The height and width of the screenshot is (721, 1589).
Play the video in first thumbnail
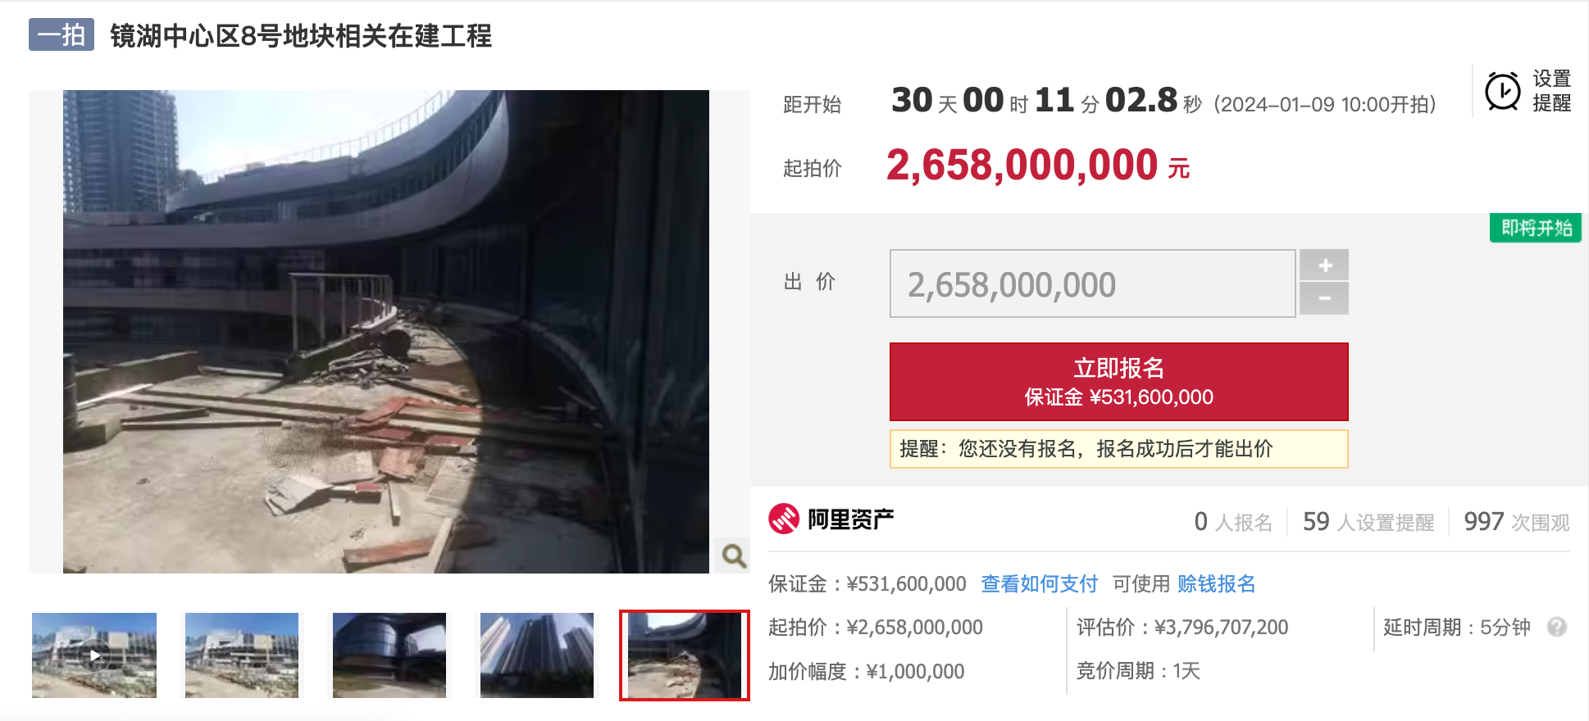[x=94, y=655]
